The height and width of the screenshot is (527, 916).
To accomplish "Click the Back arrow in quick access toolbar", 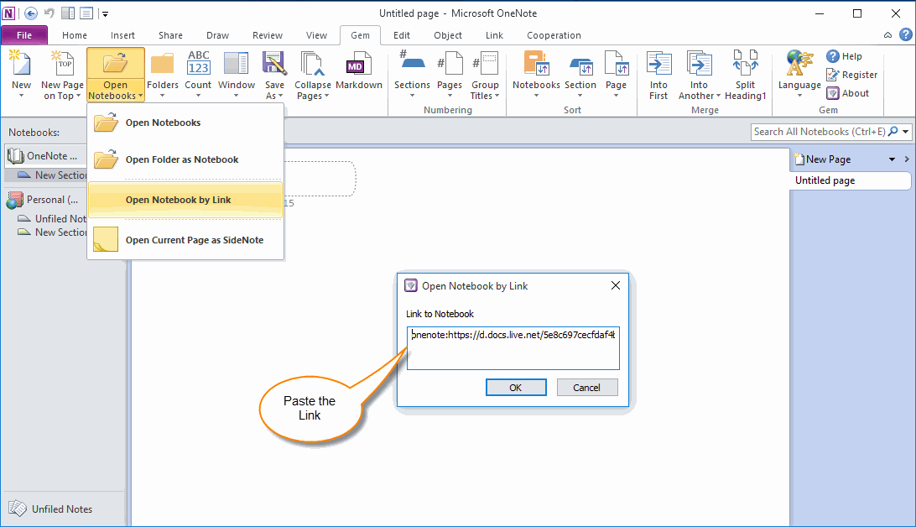I will coord(31,13).
